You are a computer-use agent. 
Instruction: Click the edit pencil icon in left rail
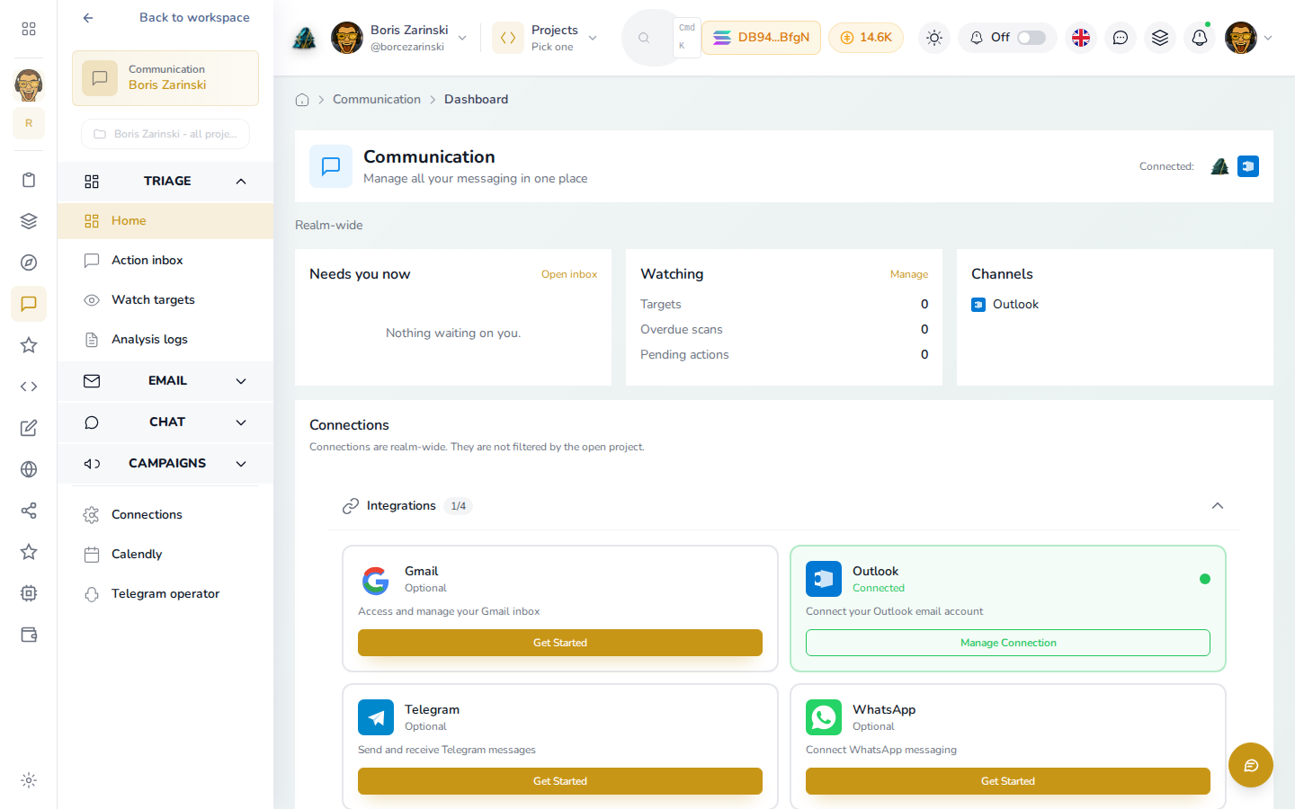29,428
